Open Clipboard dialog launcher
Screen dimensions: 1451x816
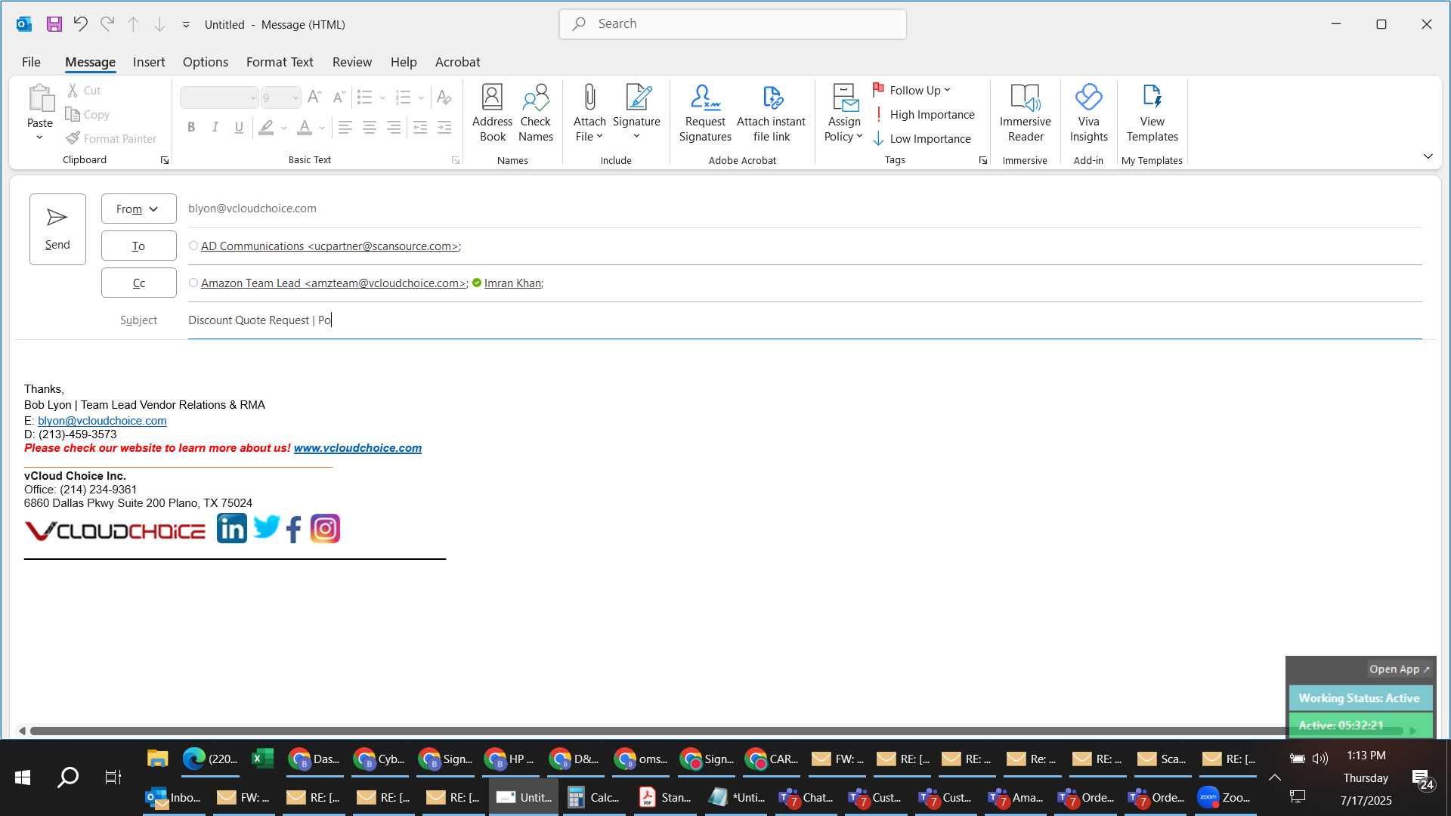[164, 160]
